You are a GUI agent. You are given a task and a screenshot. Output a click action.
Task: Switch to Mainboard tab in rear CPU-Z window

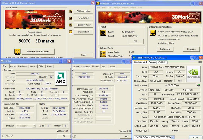click(85, 67)
